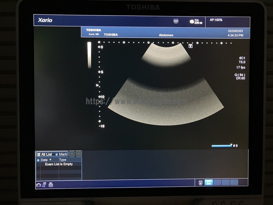Click the grayscale bar beside the image

tap(89, 55)
